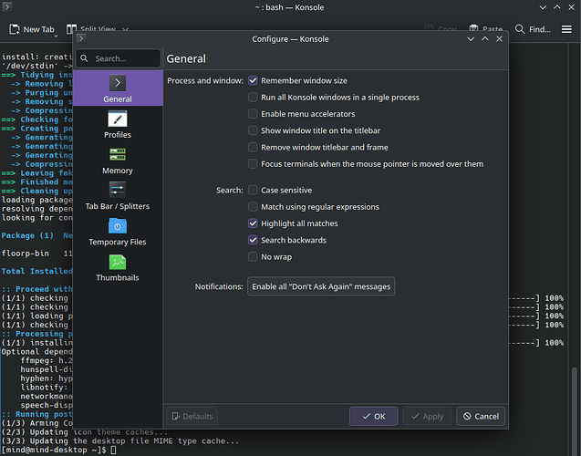Viewport: 581px width, 456px height.
Task: Expand the Split View dropdown arrow
Action: point(125,29)
